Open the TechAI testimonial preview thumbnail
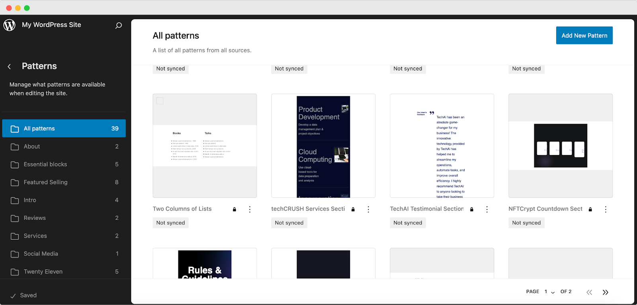 click(x=442, y=146)
